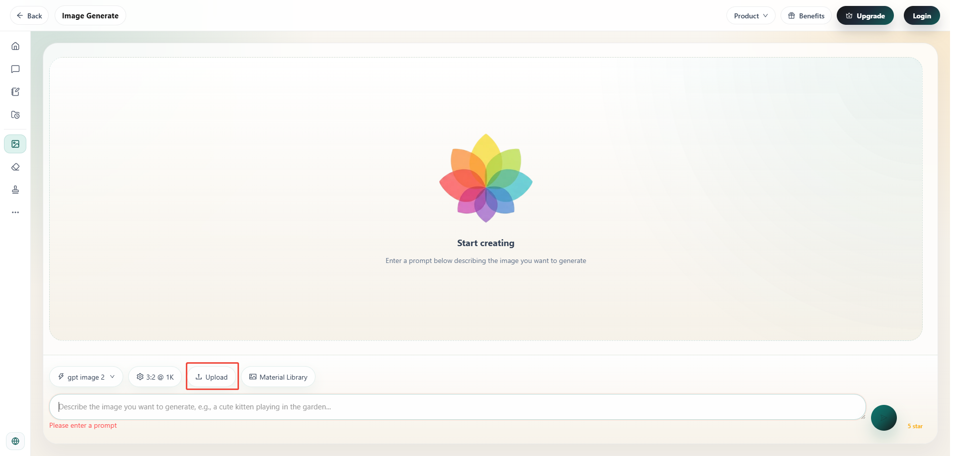The height and width of the screenshot is (456, 954).
Task: Click the Upgrade button
Action: click(865, 16)
